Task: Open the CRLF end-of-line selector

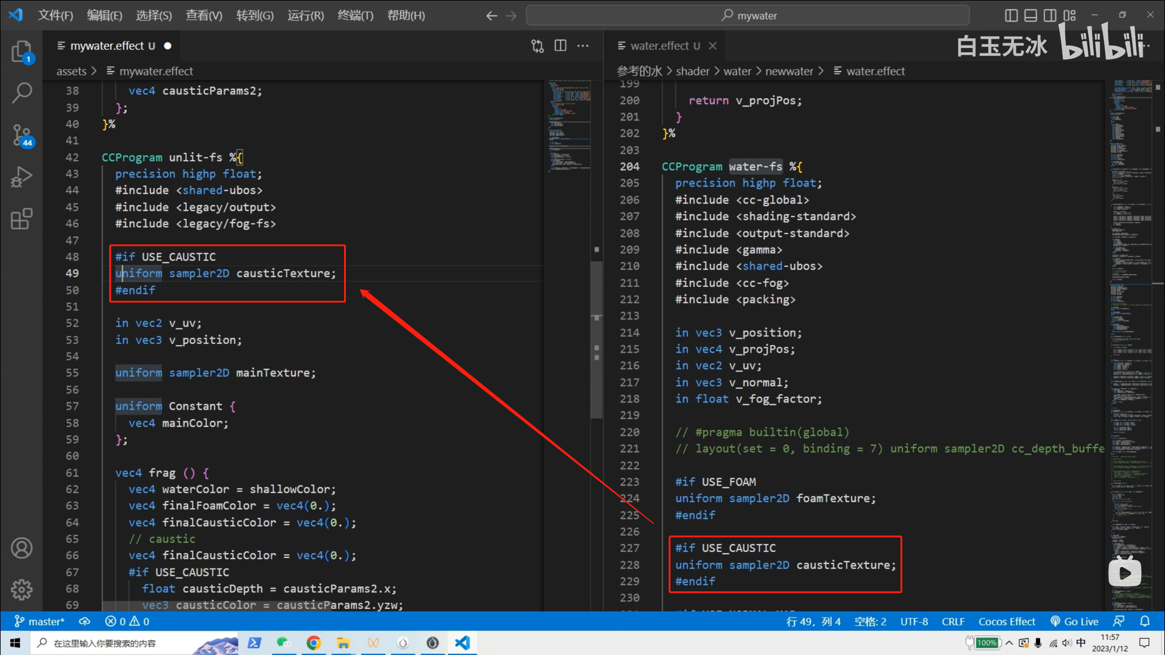Action: 953,622
